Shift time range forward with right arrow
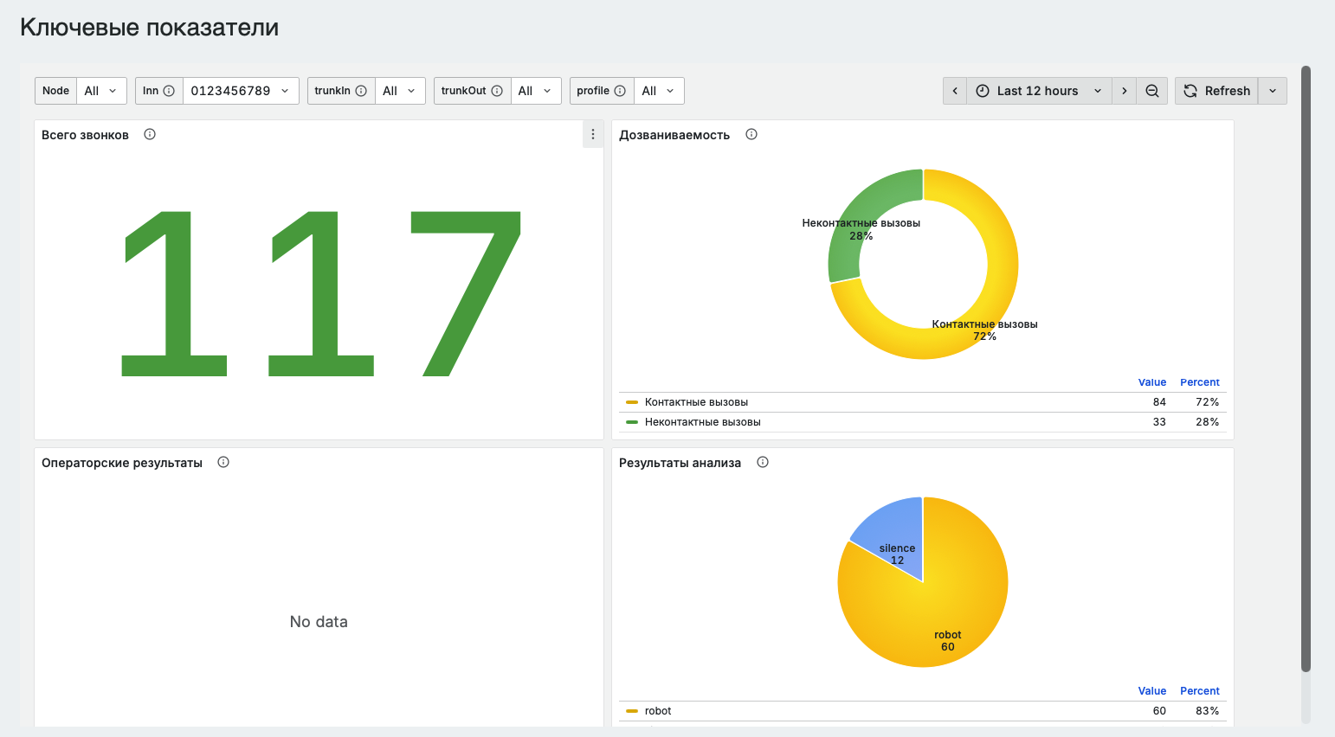 point(1125,91)
